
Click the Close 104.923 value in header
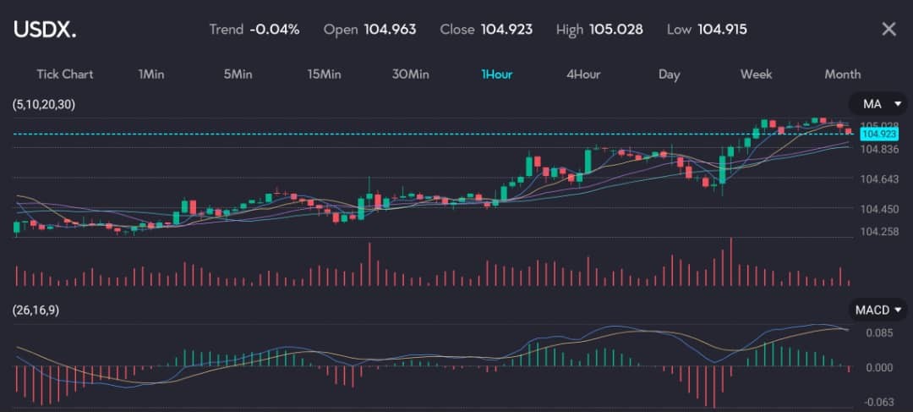[x=506, y=30]
